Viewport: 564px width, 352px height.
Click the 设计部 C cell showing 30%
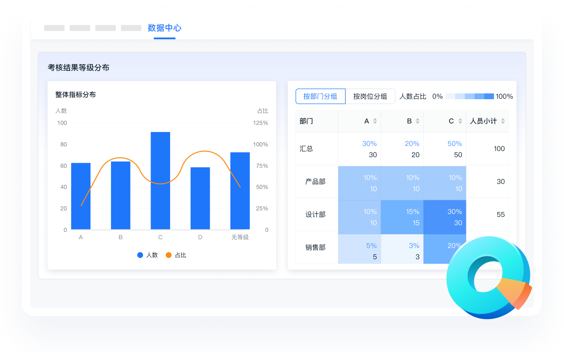tap(445, 217)
